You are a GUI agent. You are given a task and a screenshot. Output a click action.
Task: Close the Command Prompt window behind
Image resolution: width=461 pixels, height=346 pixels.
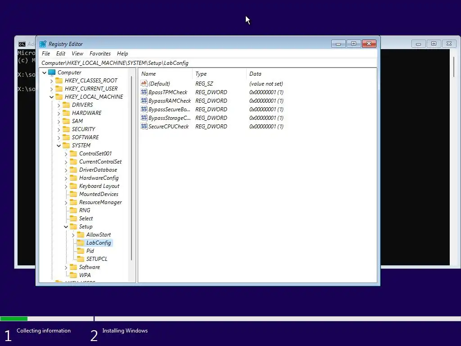pyautogui.click(x=449, y=44)
